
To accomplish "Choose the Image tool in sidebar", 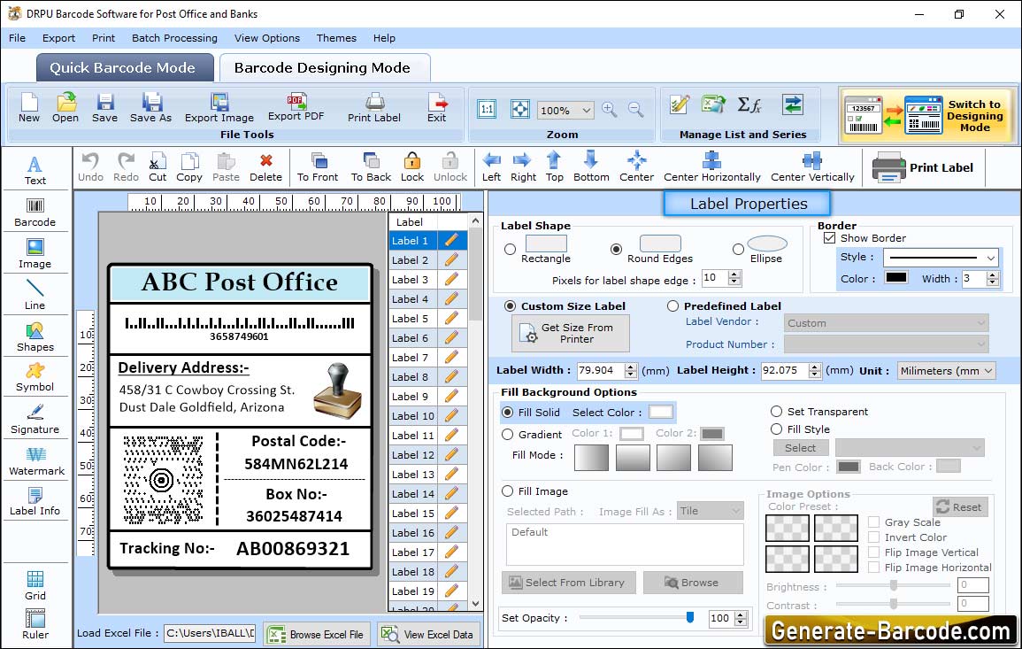I will [35, 254].
